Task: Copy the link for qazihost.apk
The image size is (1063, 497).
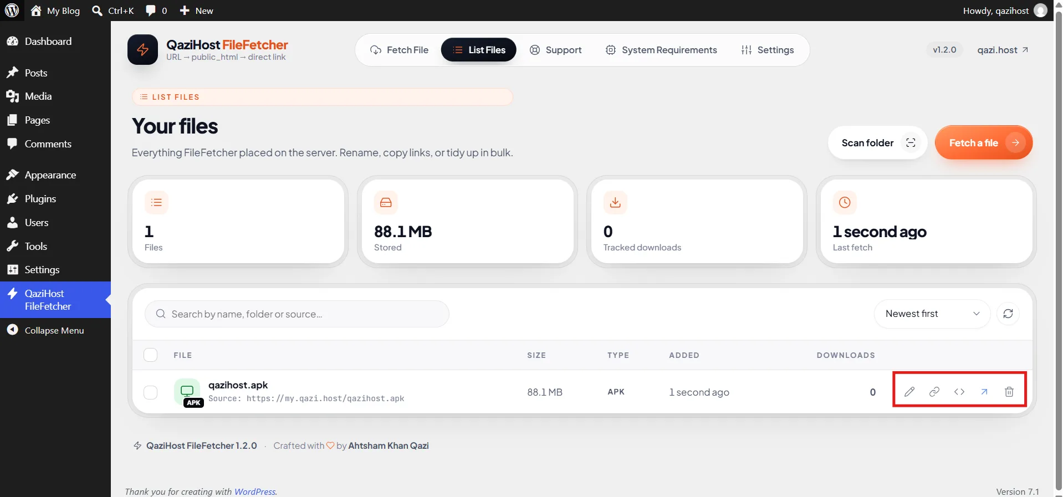Action: tap(934, 392)
